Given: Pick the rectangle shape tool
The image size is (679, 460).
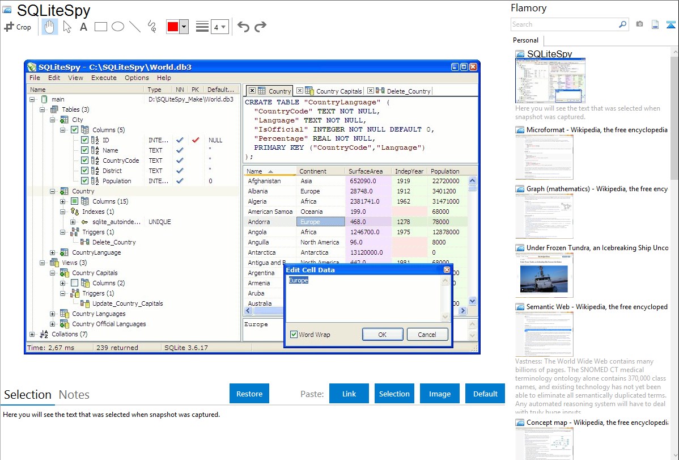Looking at the screenshot, I should tap(100, 27).
